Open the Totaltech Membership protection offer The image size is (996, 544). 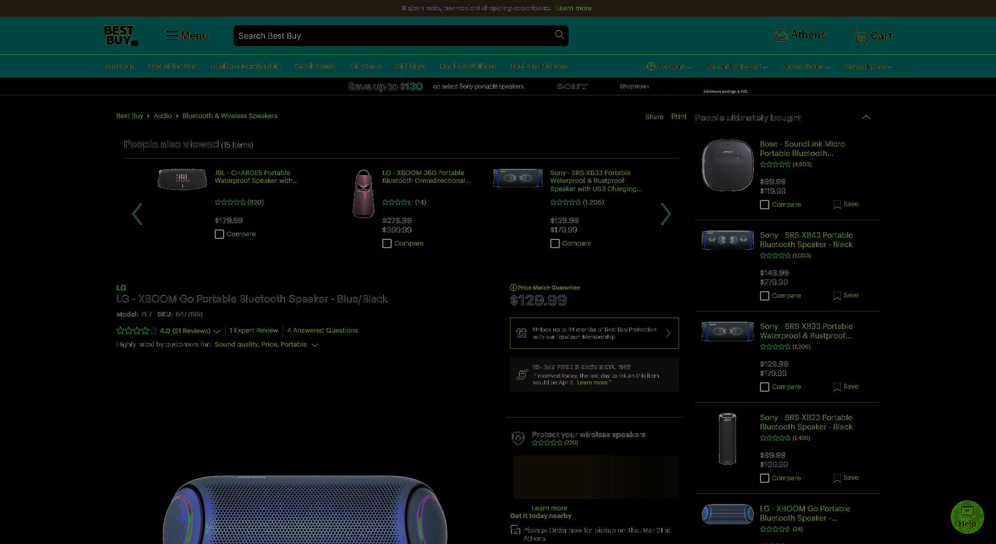pyautogui.click(x=594, y=333)
